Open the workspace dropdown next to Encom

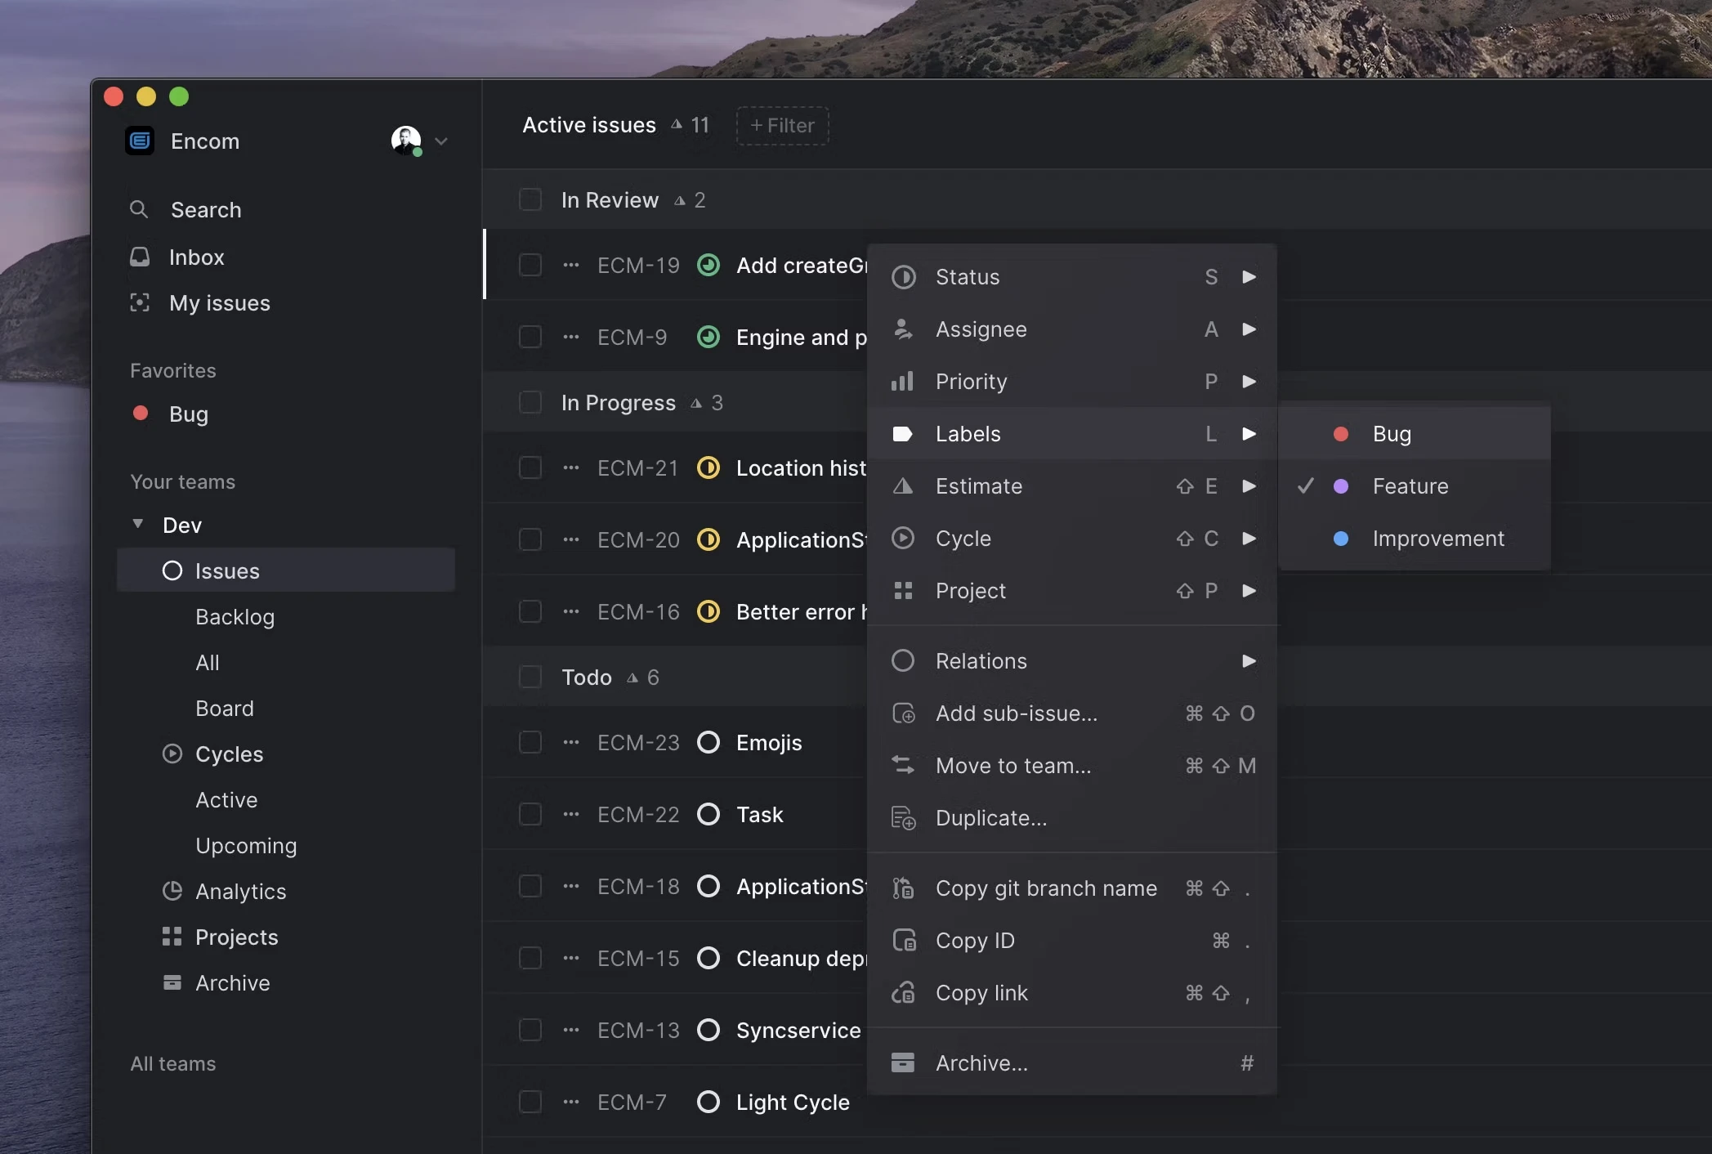442,140
